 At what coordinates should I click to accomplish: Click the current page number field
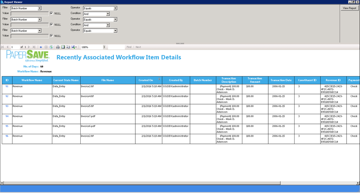(15, 47)
